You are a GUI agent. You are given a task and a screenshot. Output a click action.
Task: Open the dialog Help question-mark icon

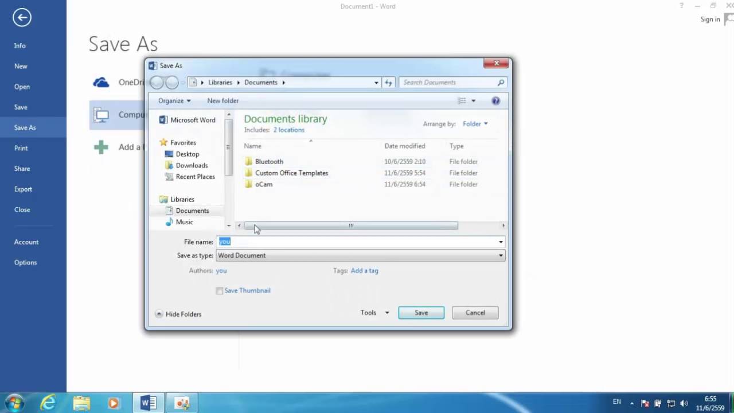496,101
